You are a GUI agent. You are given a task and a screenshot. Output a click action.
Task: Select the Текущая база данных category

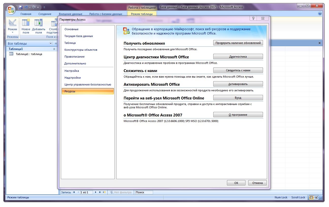point(88,36)
